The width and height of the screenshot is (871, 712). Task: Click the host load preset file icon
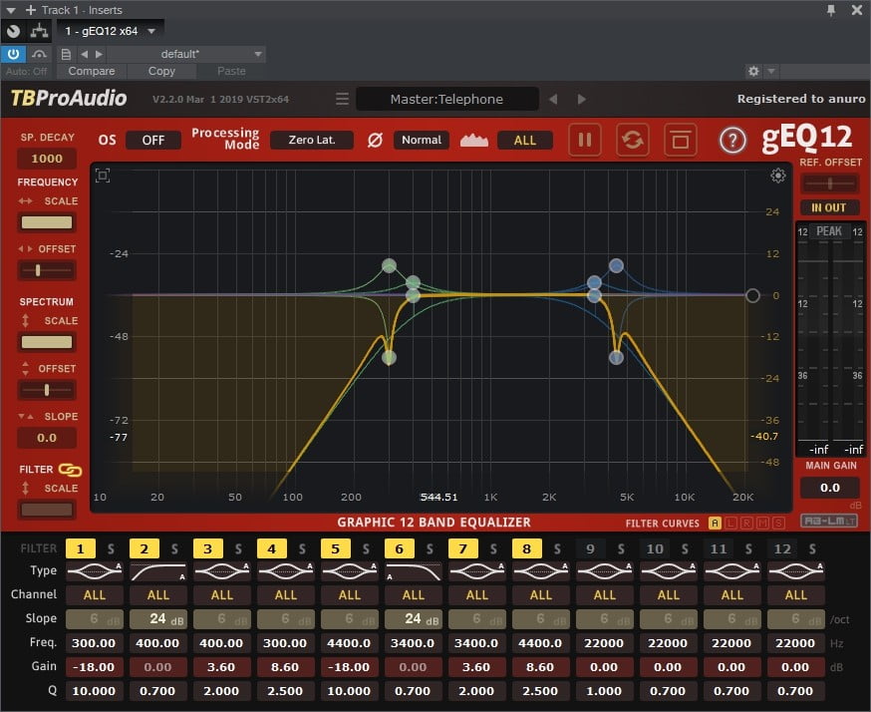pyautogui.click(x=66, y=54)
